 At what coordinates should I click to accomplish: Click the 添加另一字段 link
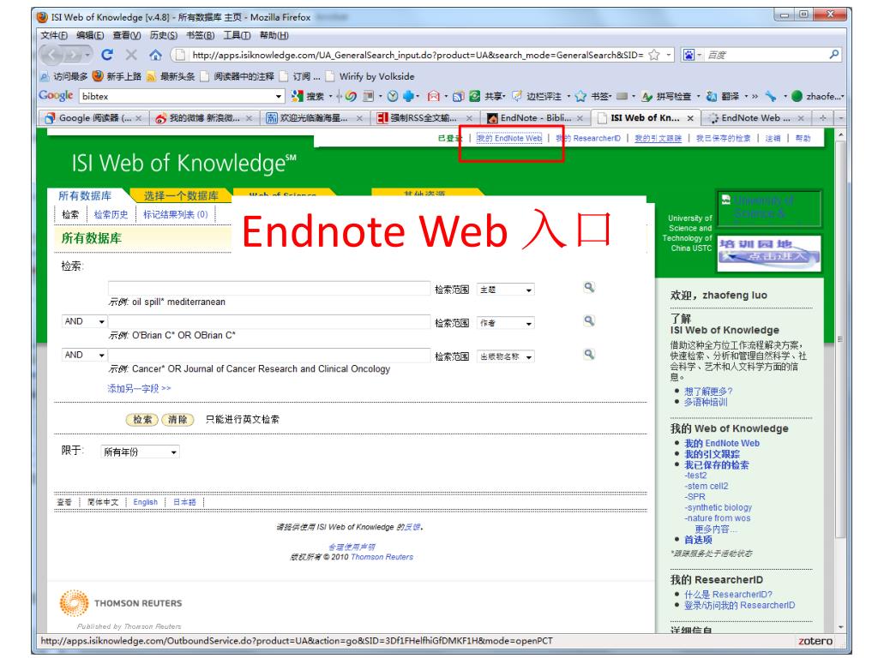139,388
